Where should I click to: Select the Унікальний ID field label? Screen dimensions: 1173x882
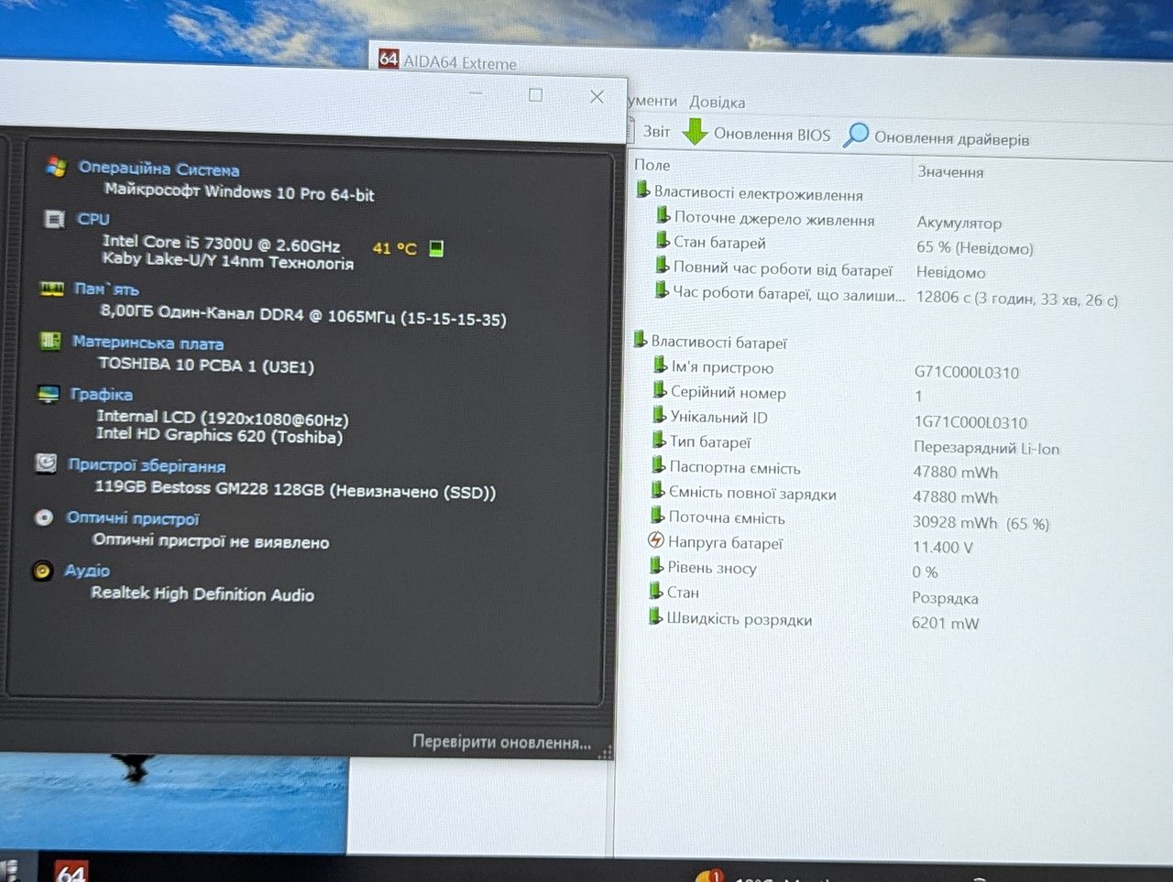[718, 417]
